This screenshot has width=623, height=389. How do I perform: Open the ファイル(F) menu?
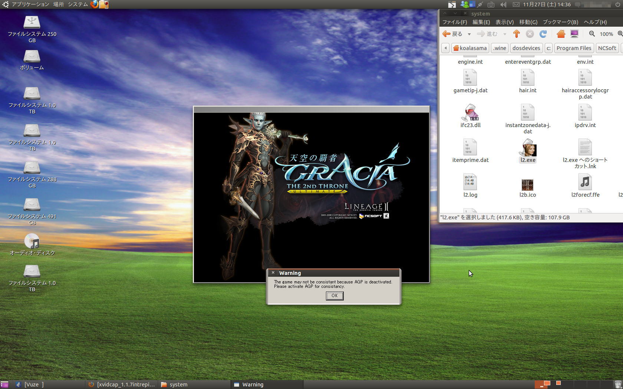(x=455, y=22)
